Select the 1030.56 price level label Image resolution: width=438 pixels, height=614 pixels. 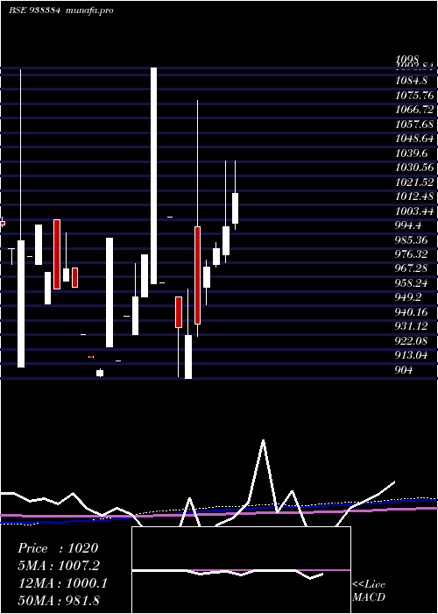[x=414, y=168]
